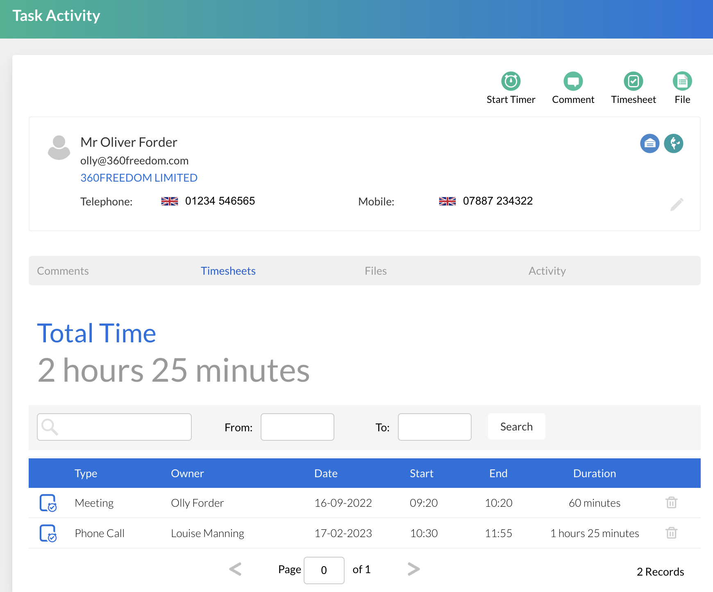Screen dimensions: 713x592
Task: Click the blue company building icon
Action: point(649,143)
